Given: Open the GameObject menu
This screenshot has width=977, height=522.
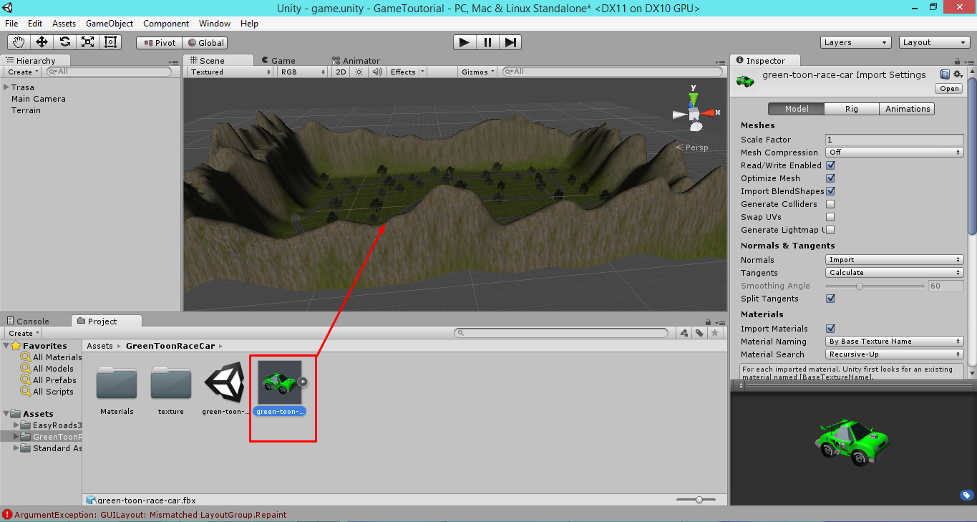Looking at the screenshot, I should pyautogui.click(x=110, y=24).
